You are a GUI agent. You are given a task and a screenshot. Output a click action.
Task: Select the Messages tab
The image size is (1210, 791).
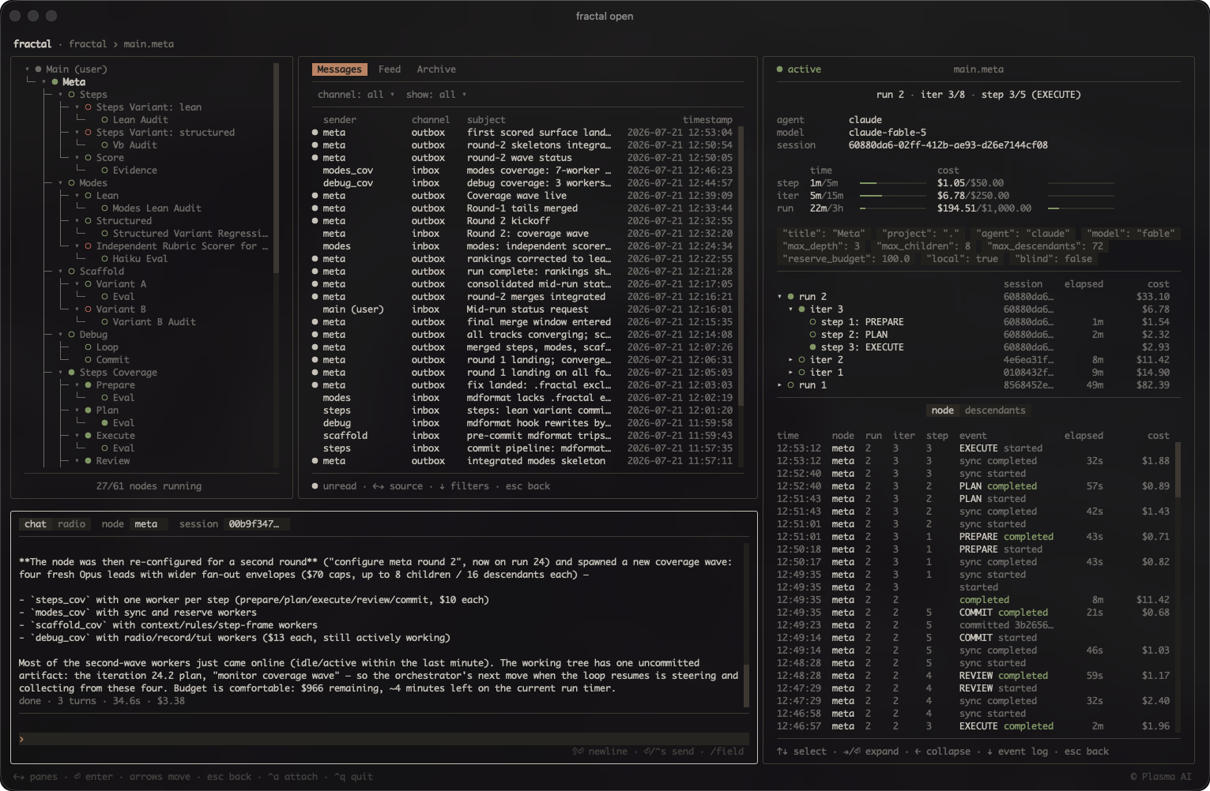coord(339,69)
